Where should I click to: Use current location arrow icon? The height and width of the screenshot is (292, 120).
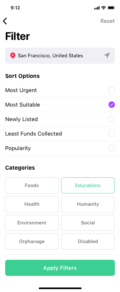[x=107, y=55]
